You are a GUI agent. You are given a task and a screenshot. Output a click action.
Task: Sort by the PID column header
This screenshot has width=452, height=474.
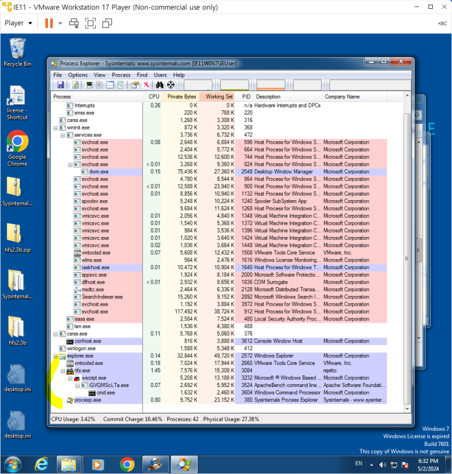pyautogui.click(x=246, y=97)
